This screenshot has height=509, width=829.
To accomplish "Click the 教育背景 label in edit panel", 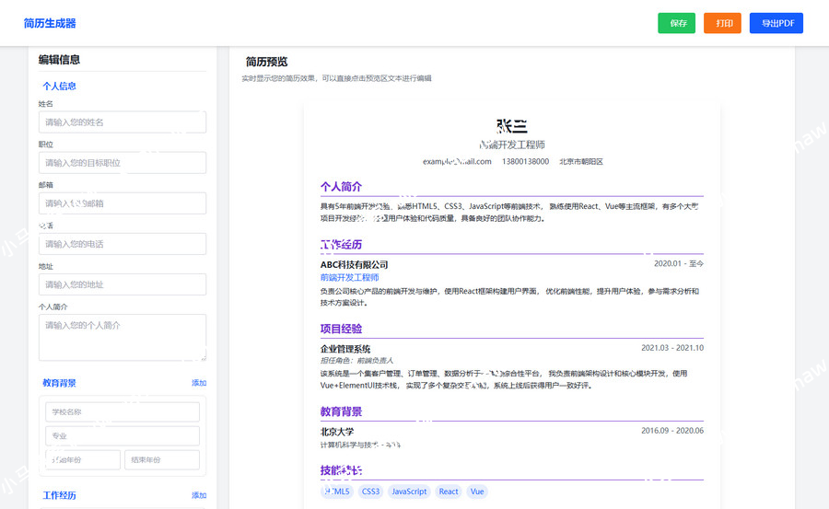I will 59,383.
